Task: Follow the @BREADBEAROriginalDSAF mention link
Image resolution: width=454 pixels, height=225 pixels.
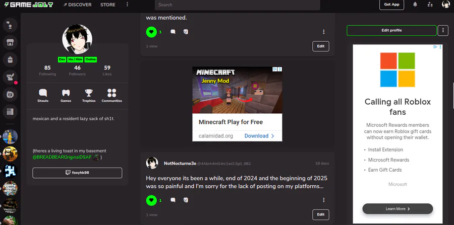Action: pos(62,157)
